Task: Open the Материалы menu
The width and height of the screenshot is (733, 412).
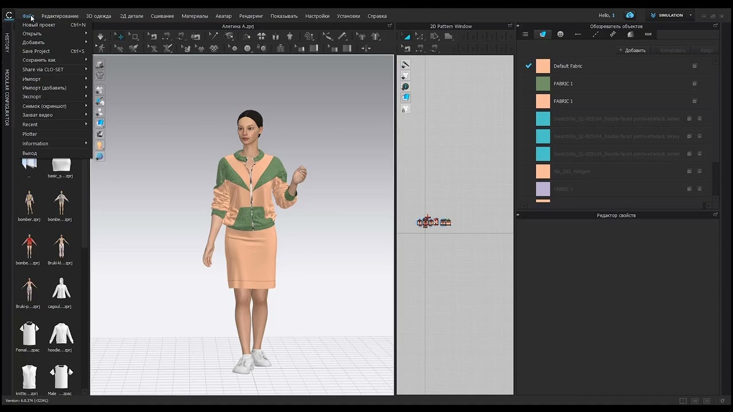Action: click(195, 16)
